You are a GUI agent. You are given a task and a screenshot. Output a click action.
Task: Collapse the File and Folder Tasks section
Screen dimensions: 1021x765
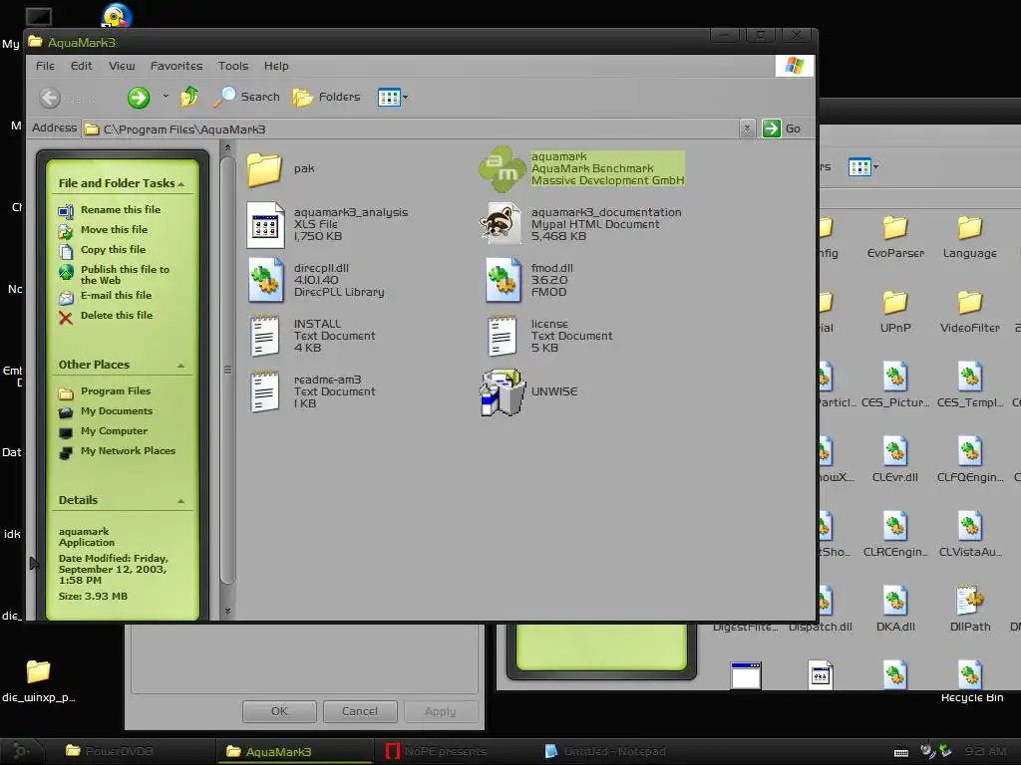point(181,184)
